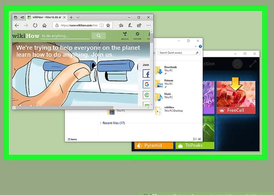274x195 pixels.
Task: Click the lock icon in address bar
Action: pyautogui.click(x=57, y=26)
